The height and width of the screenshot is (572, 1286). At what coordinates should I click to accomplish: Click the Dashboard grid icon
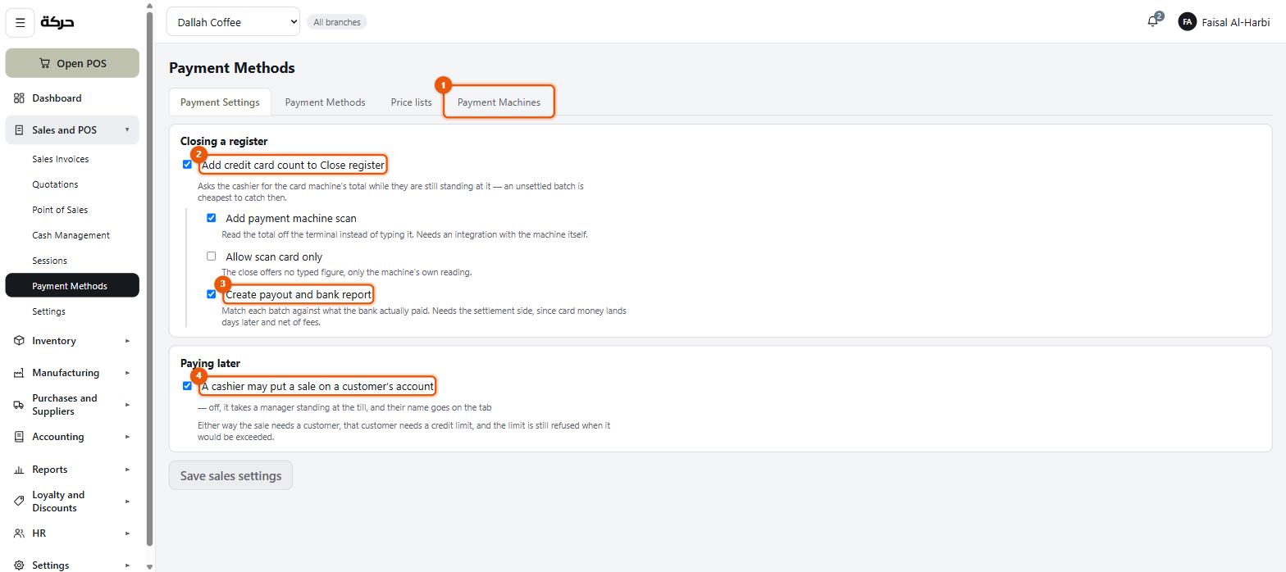[x=19, y=98]
